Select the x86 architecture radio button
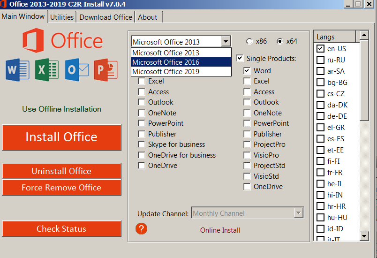 point(249,41)
